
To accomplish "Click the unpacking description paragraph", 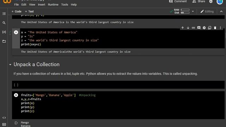I will [x=106, y=74].
